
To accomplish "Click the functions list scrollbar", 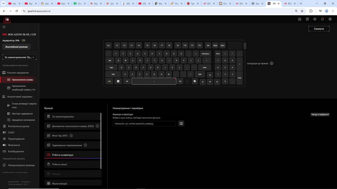I will (x=101, y=141).
